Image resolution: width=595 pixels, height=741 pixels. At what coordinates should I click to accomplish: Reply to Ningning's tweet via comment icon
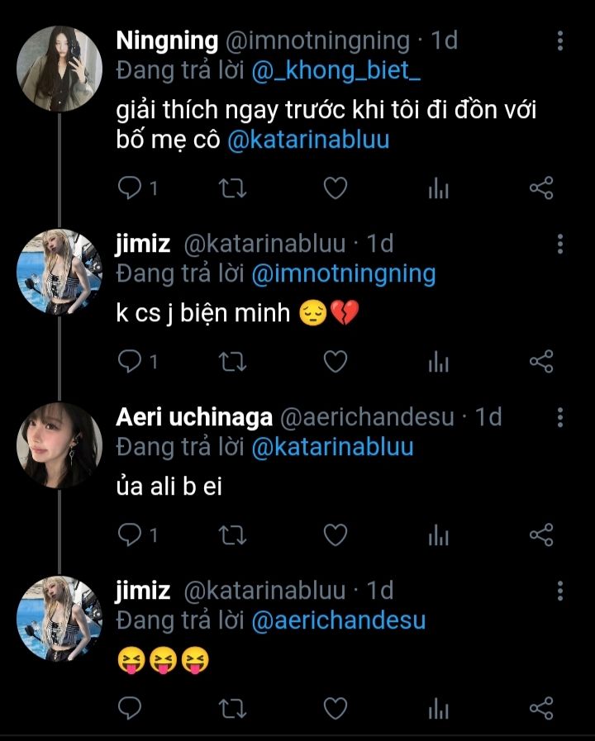(131, 189)
